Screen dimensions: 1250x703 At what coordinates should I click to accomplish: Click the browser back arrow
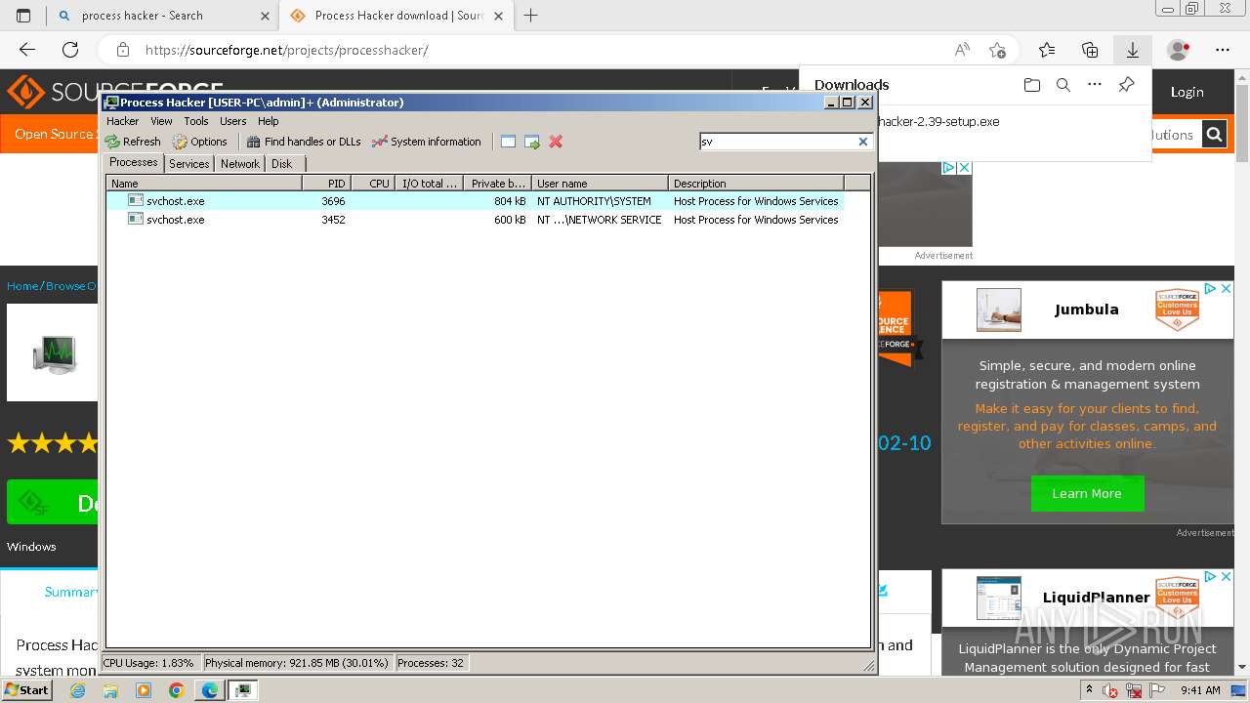point(27,50)
